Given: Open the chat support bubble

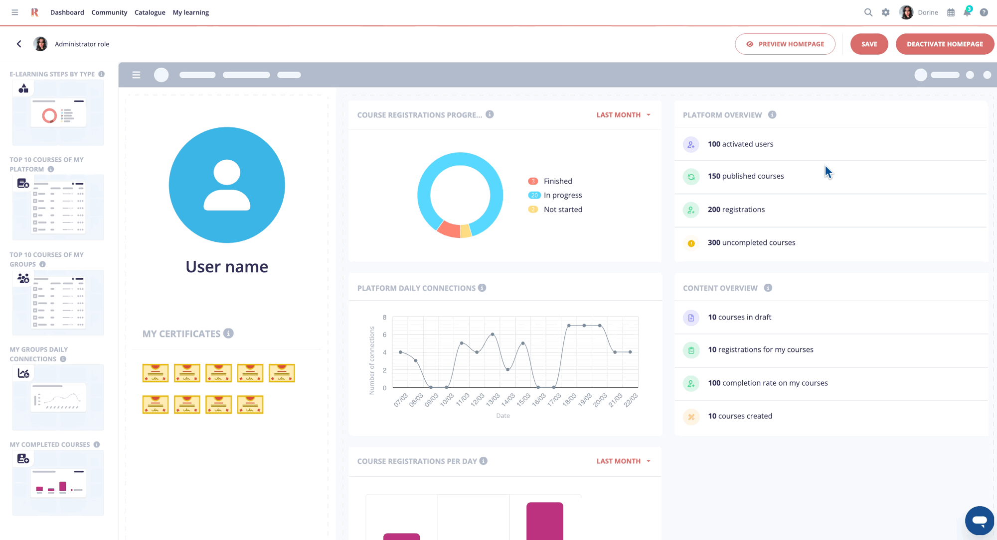Looking at the screenshot, I should [x=979, y=521].
